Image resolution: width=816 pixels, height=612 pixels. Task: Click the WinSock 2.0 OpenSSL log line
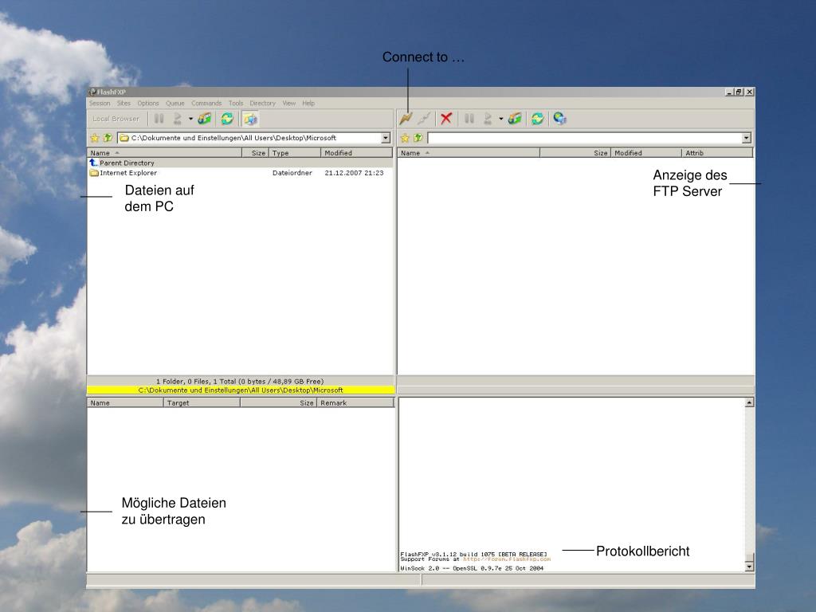pos(472,568)
